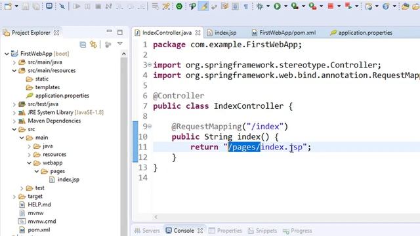Switch to the Console view tab
The height and width of the screenshot is (236, 420).
point(184,230)
